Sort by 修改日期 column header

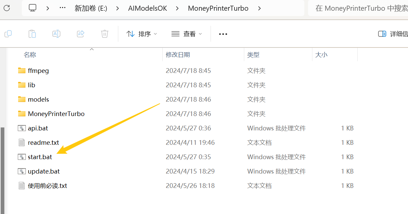[178, 55]
